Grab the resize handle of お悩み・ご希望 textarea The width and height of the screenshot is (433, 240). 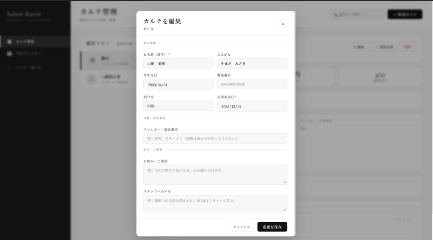[x=285, y=182]
